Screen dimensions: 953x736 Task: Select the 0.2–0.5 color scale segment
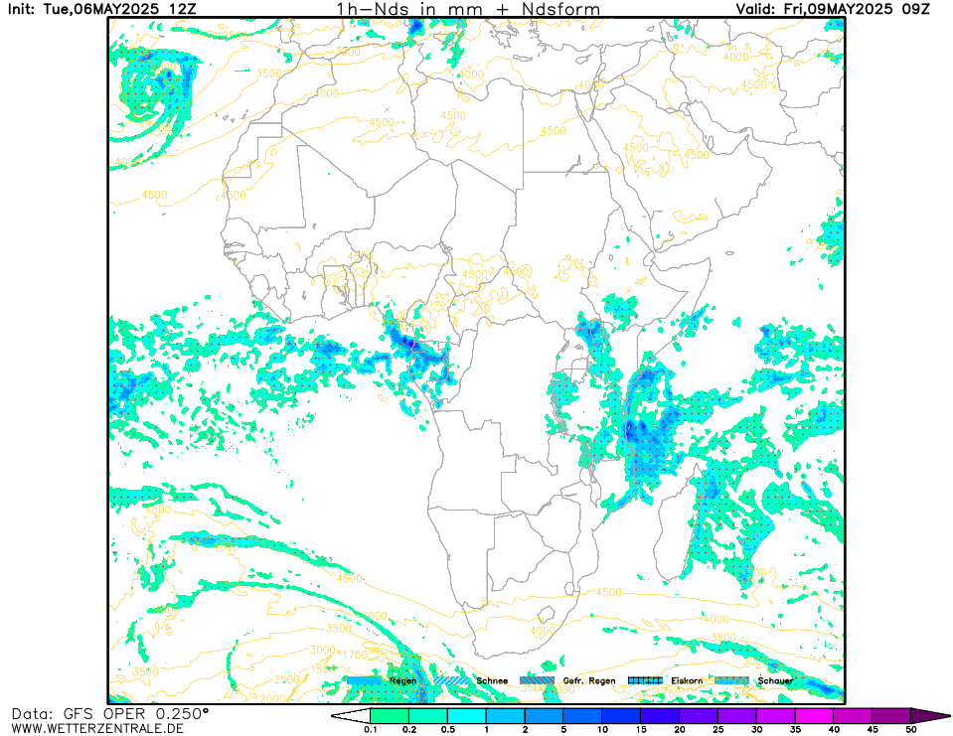[x=428, y=715]
